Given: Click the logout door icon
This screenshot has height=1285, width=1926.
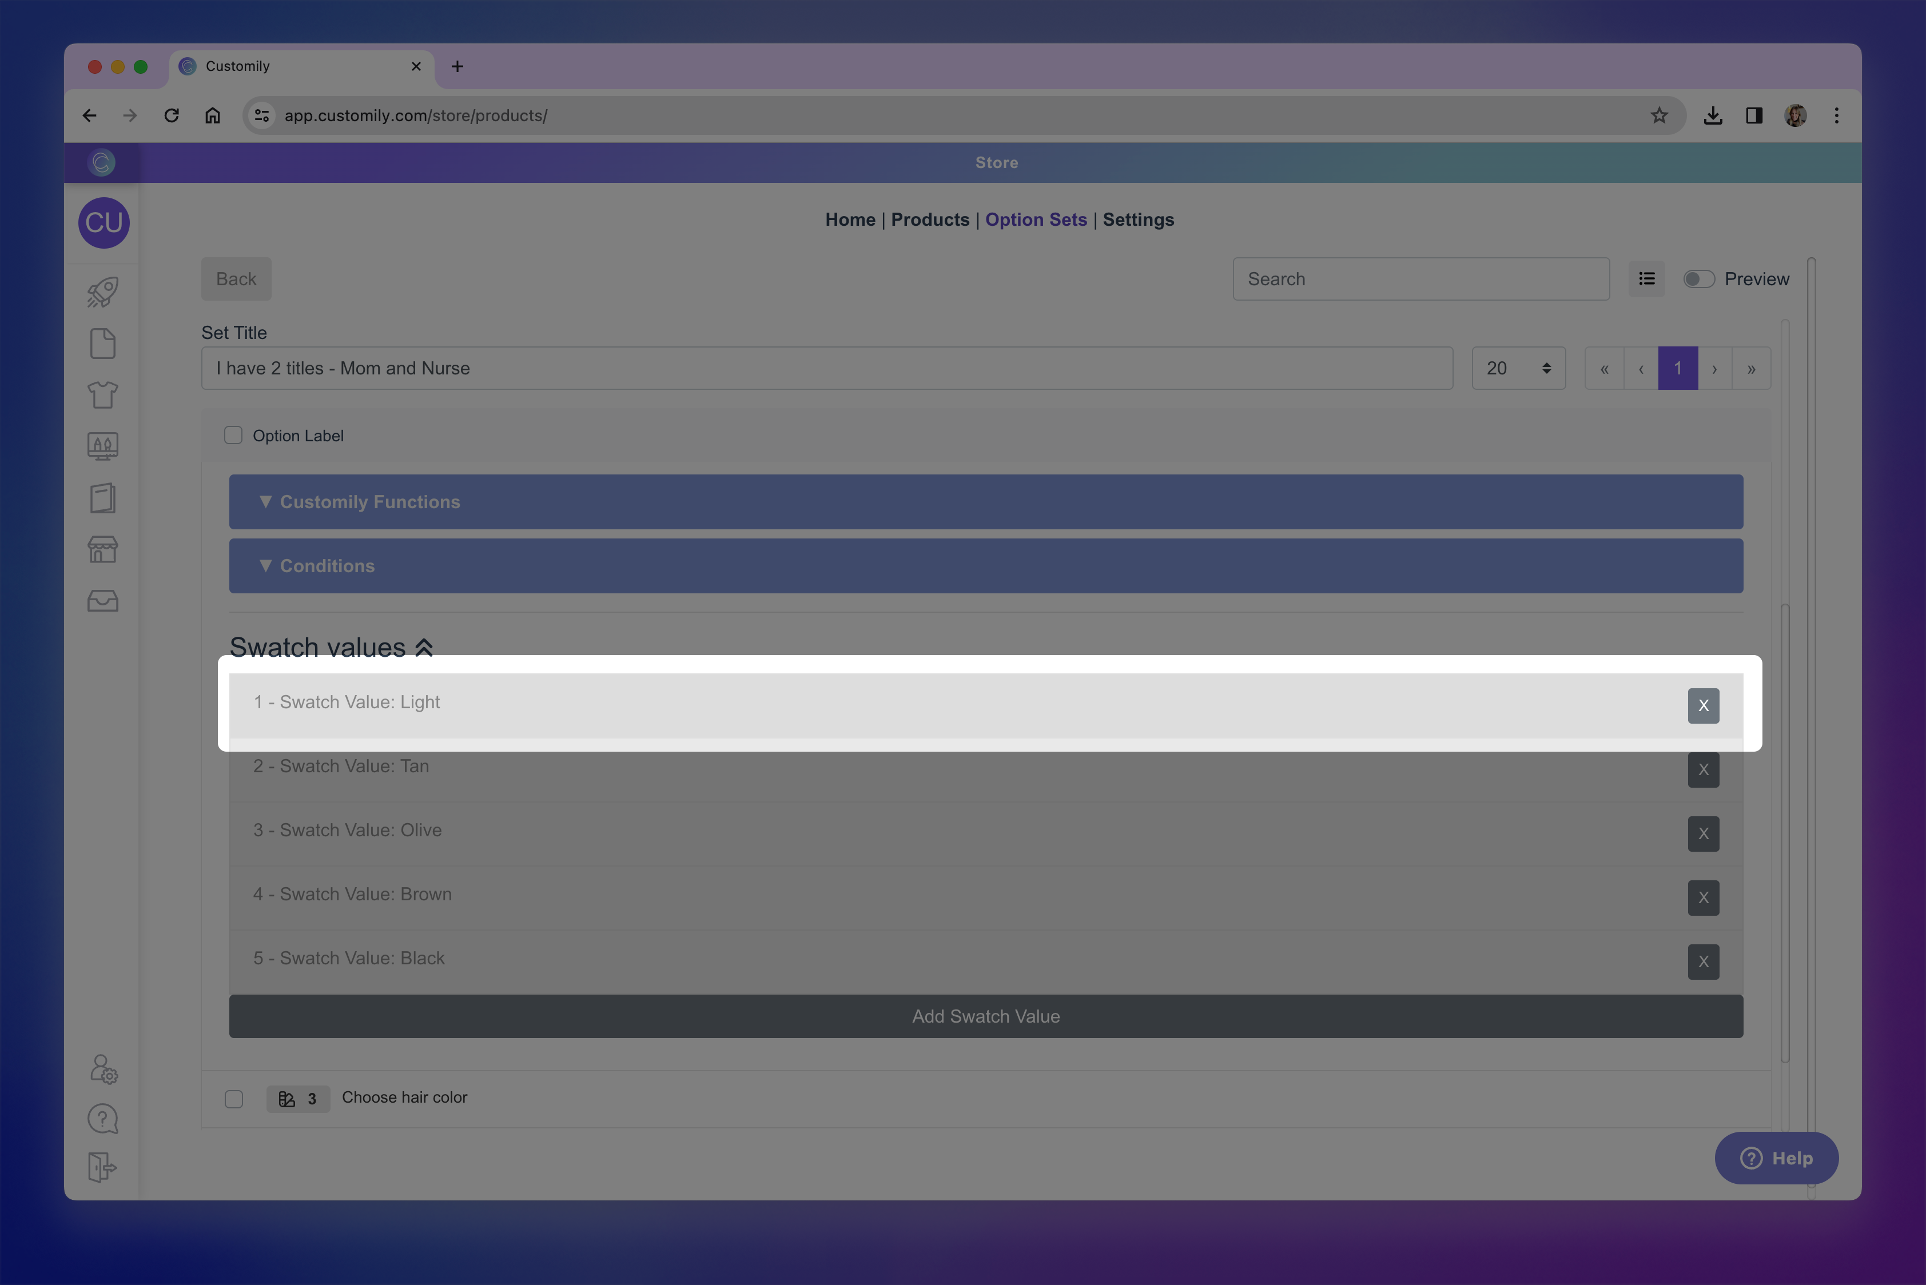Looking at the screenshot, I should click(102, 1167).
